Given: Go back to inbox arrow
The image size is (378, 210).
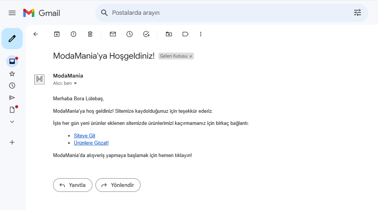Looking at the screenshot, I should (36, 34).
